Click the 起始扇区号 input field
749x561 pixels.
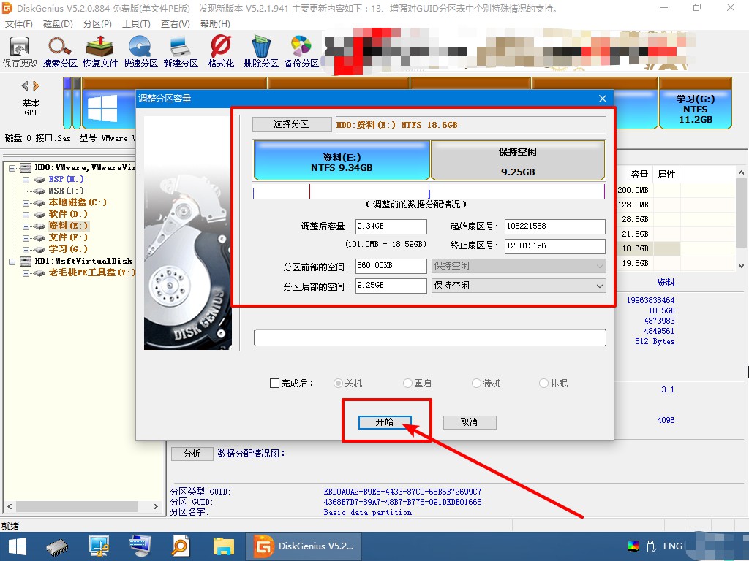(554, 226)
